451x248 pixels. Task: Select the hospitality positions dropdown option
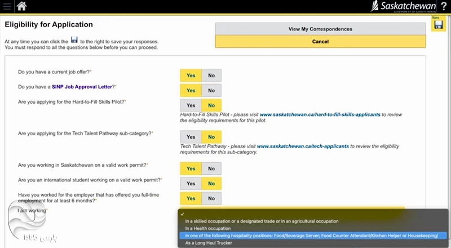(x=311, y=236)
